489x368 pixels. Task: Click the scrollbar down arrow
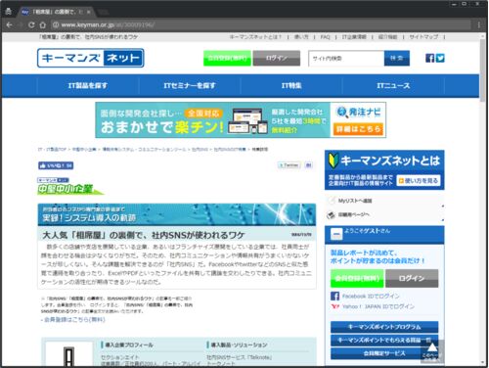click(483, 362)
